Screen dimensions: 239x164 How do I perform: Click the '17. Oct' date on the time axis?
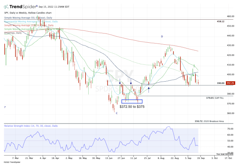228,158
